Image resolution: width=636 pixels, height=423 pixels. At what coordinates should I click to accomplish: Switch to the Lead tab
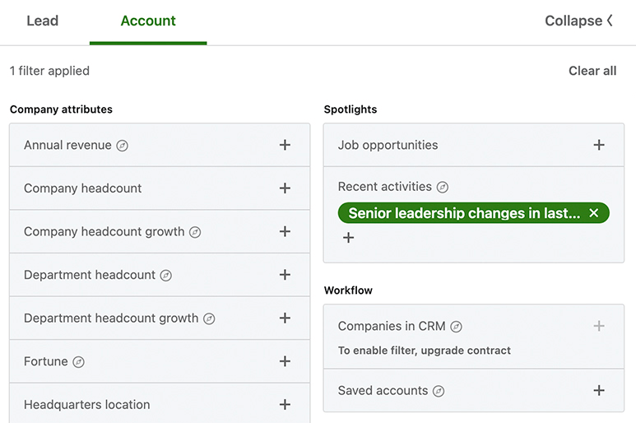click(x=43, y=21)
